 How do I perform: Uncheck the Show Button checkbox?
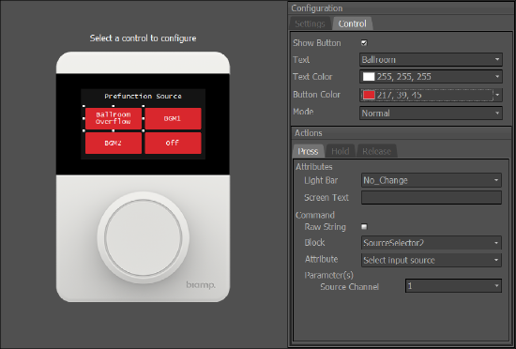(x=364, y=43)
